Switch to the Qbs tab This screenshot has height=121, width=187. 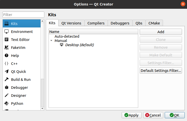[139, 23]
